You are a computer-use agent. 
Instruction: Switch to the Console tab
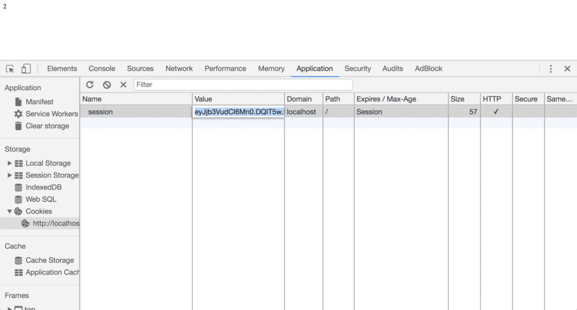[x=102, y=69]
